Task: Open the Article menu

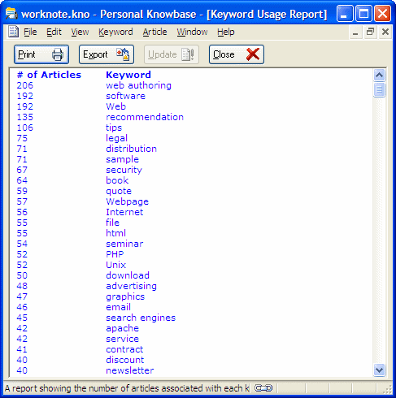Action: pyautogui.click(x=154, y=32)
